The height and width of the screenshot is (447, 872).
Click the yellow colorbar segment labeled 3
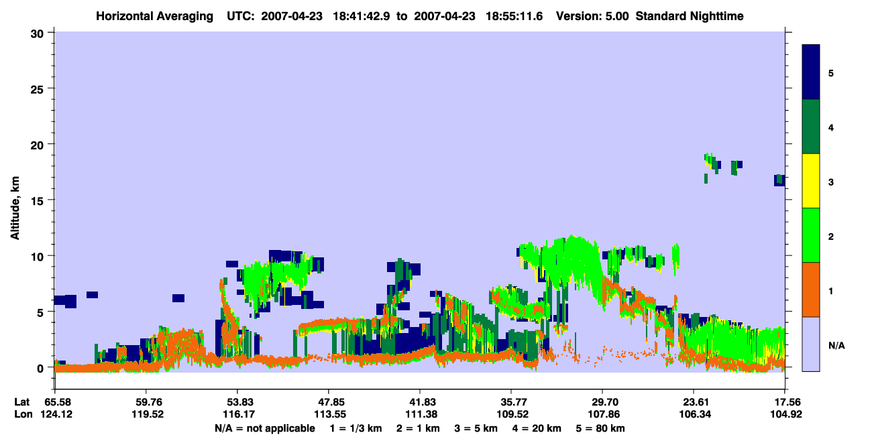811,181
